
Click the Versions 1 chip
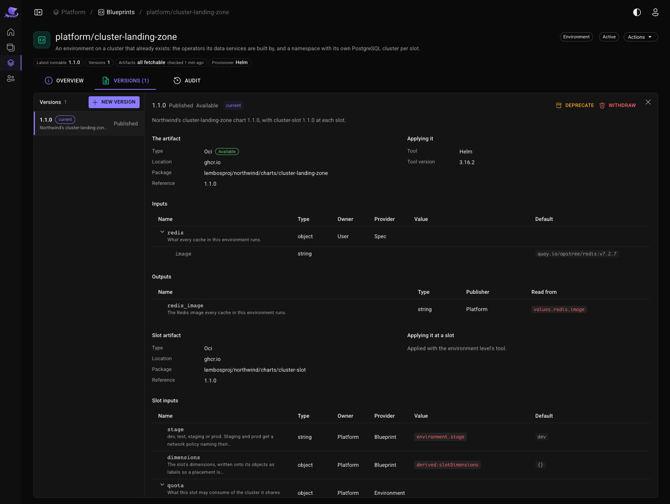click(99, 63)
